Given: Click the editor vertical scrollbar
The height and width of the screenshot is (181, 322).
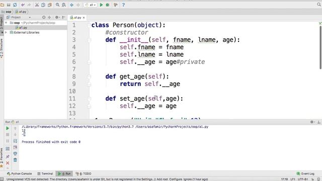Looking at the screenshot, I should pos(320,47).
